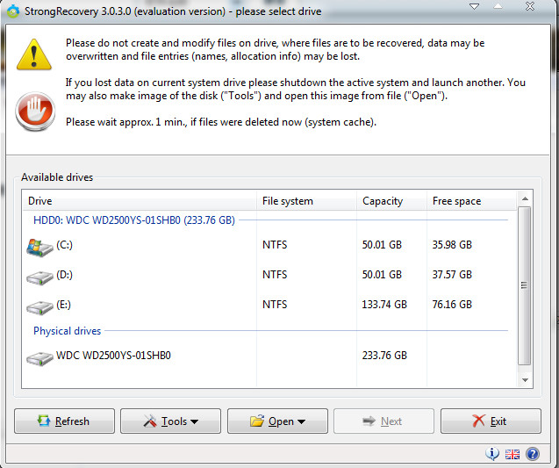559x468 pixels.
Task: Click the Exit button
Action: (491, 421)
